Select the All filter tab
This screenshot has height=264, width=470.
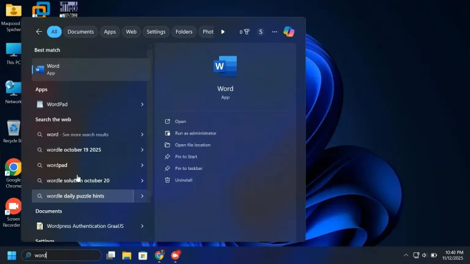[x=54, y=32]
